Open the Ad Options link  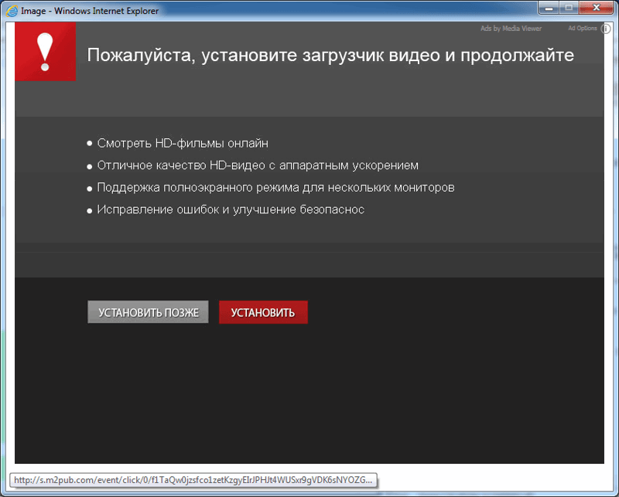click(x=583, y=28)
